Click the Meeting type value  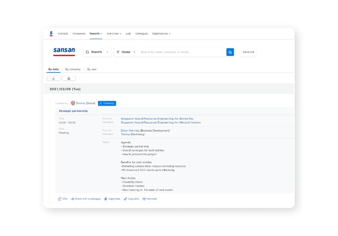pos(64,133)
